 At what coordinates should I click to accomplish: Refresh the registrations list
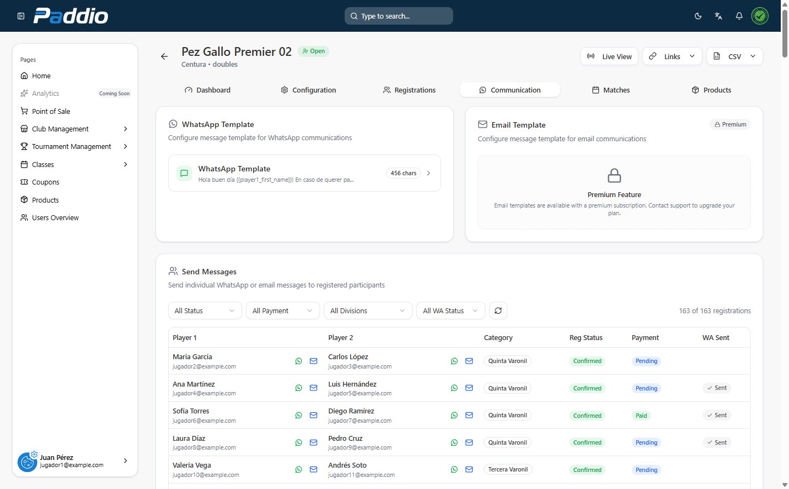pyautogui.click(x=498, y=310)
